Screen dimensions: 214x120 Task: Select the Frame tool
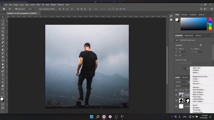point(3,35)
